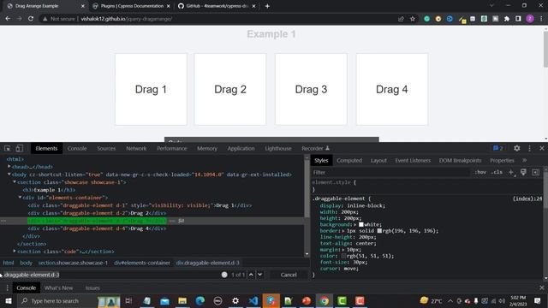Viewport: 548px width, 308px height.
Task: Toggle the device toolbar icon
Action: tap(19, 148)
